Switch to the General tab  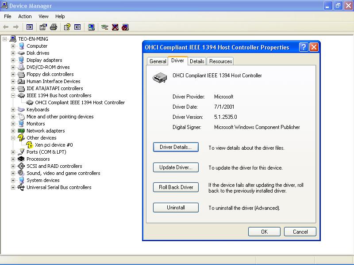tap(158, 61)
